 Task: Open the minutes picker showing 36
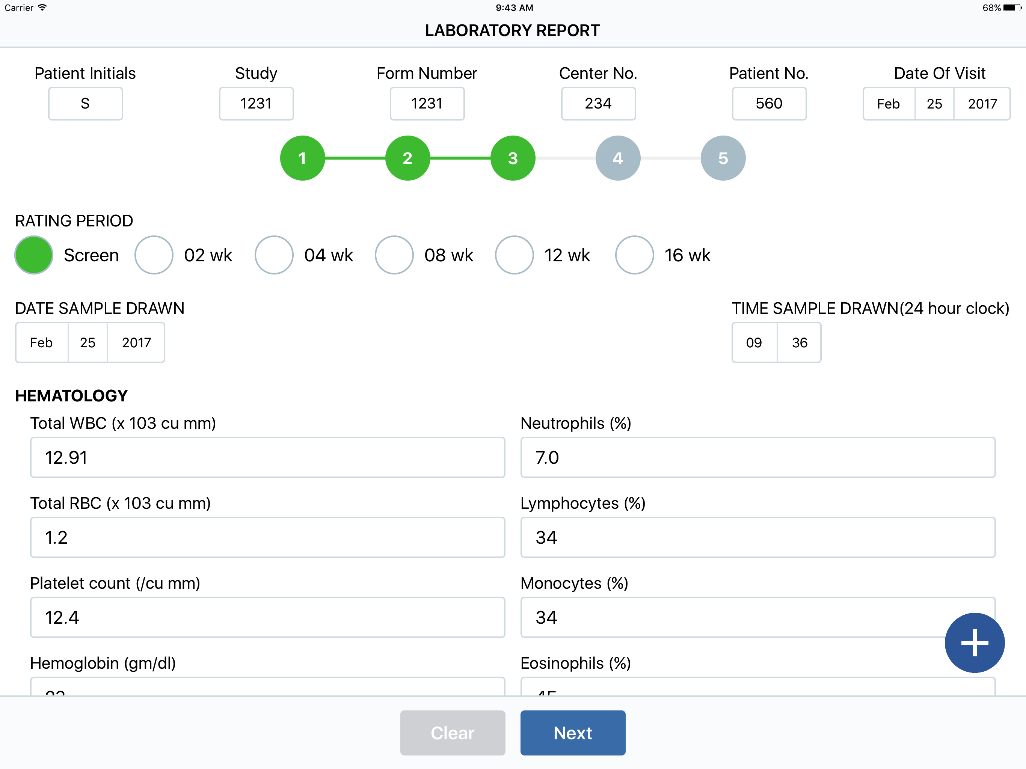click(x=799, y=343)
